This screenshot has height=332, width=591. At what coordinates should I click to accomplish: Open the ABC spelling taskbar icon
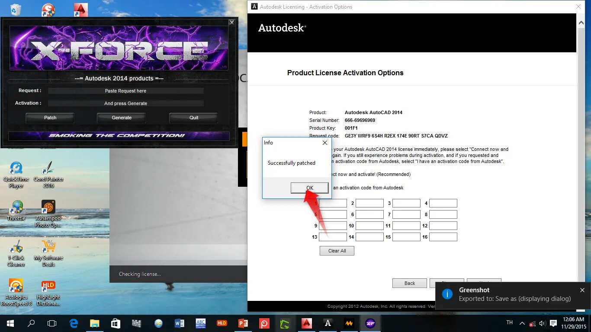[200, 323]
